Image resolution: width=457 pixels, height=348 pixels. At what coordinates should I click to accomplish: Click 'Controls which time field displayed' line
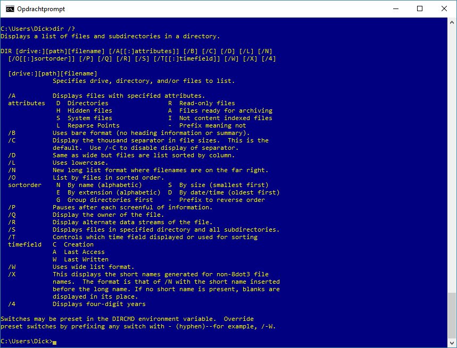pyautogui.click(x=155, y=237)
